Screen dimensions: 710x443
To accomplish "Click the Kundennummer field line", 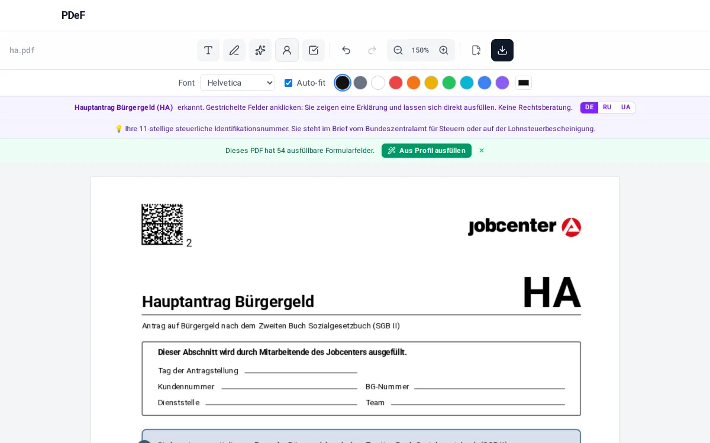I will 289,386.
